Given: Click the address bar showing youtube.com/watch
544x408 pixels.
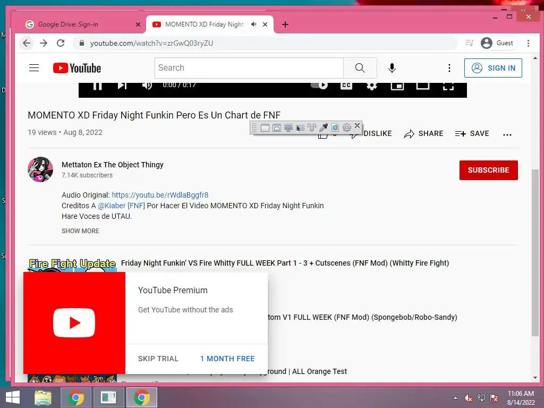Looking at the screenshot, I should tap(265, 43).
